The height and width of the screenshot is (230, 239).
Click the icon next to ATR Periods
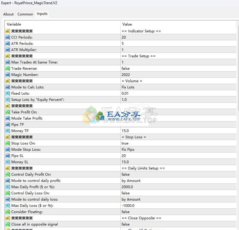[7, 44]
